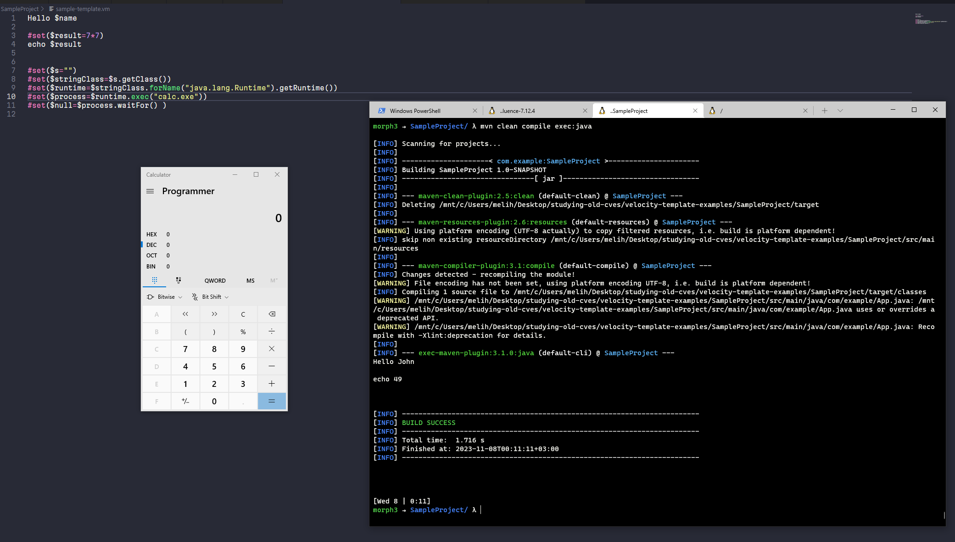The height and width of the screenshot is (542, 955).
Task: Click the minus key in Calculator
Action: pos(272,367)
